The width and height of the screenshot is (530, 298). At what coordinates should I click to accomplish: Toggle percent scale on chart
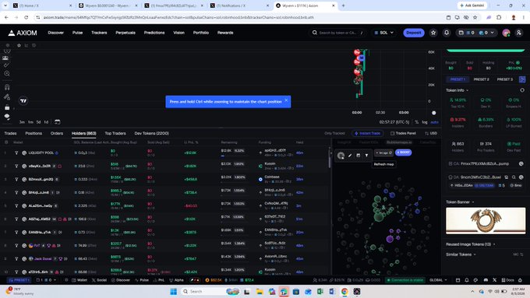[416, 122]
